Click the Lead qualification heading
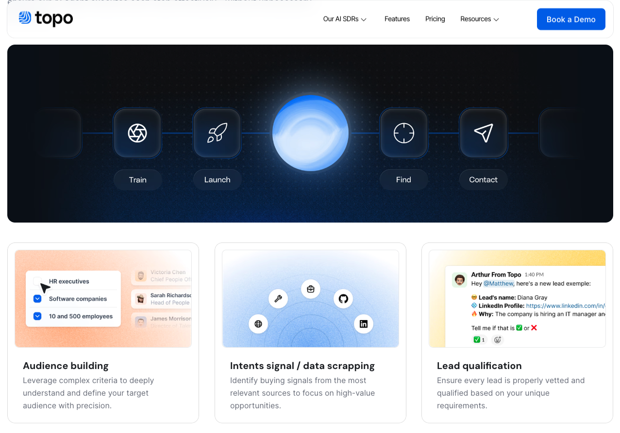 click(479, 366)
